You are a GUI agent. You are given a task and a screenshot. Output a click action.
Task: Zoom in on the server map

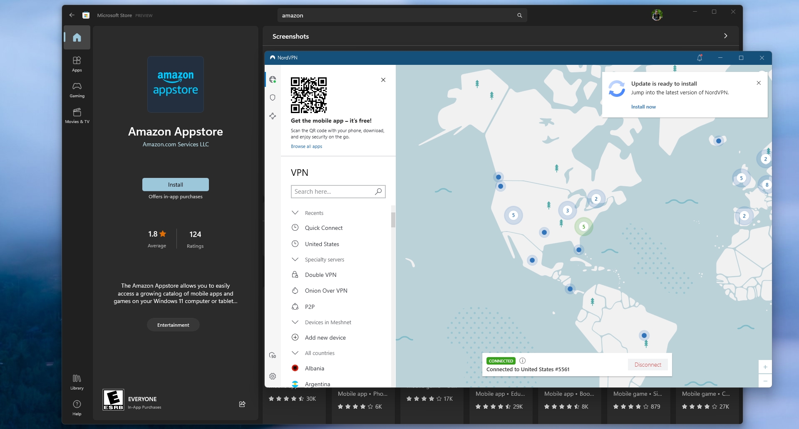tap(765, 367)
